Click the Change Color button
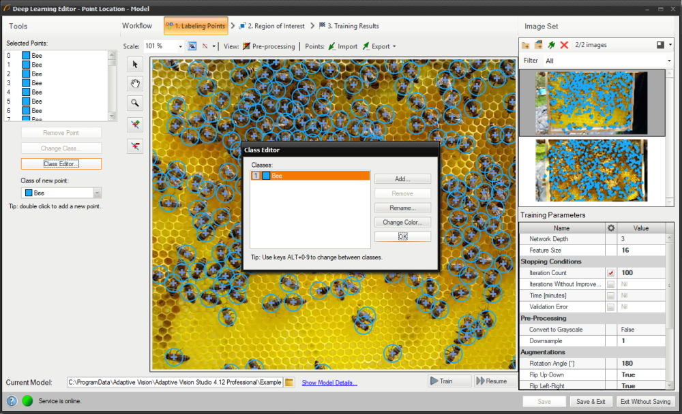The height and width of the screenshot is (414, 682). point(402,222)
